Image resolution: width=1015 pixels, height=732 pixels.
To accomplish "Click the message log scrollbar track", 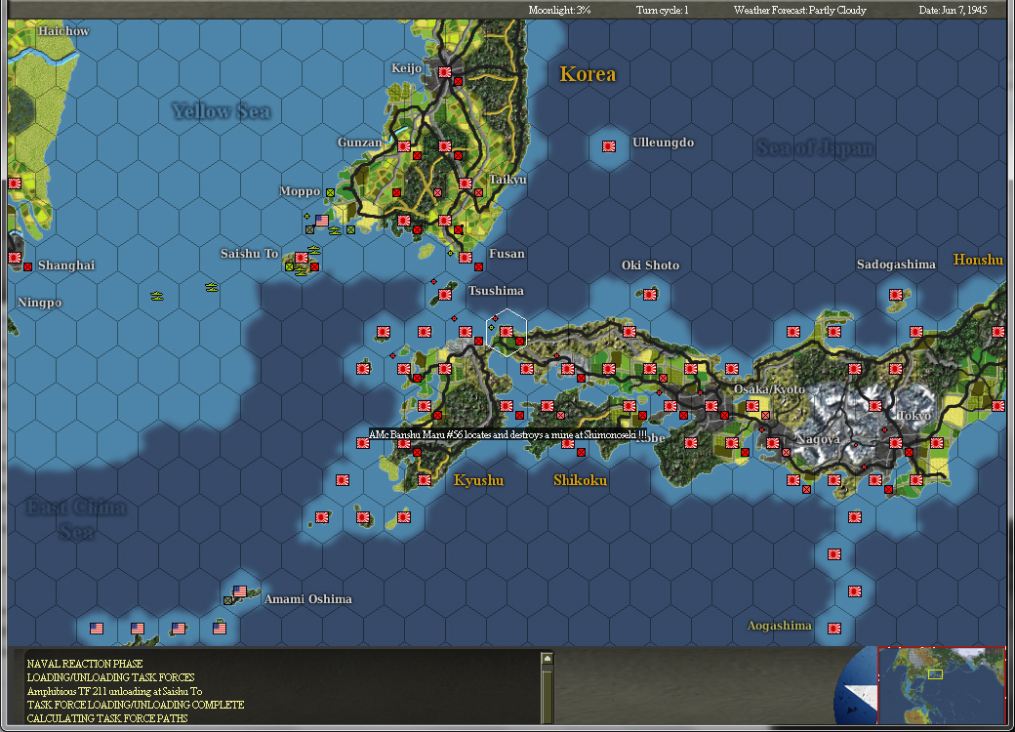I will pyautogui.click(x=547, y=695).
